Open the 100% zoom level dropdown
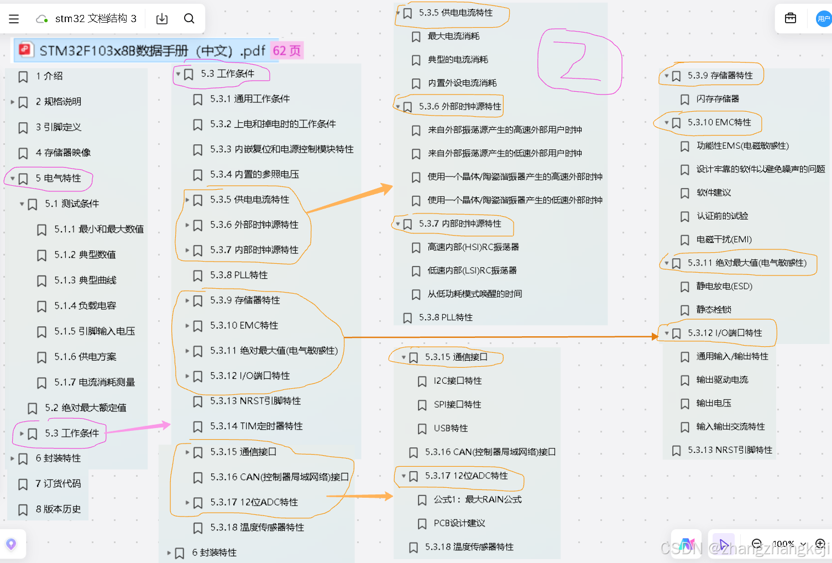 tap(788, 544)
